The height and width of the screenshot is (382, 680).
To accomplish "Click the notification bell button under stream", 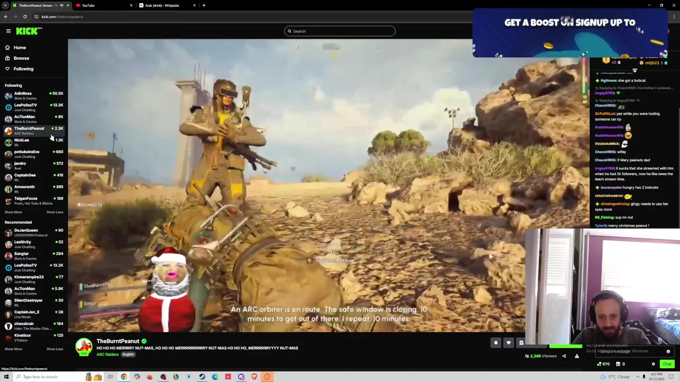I will (x=496, y=343).
